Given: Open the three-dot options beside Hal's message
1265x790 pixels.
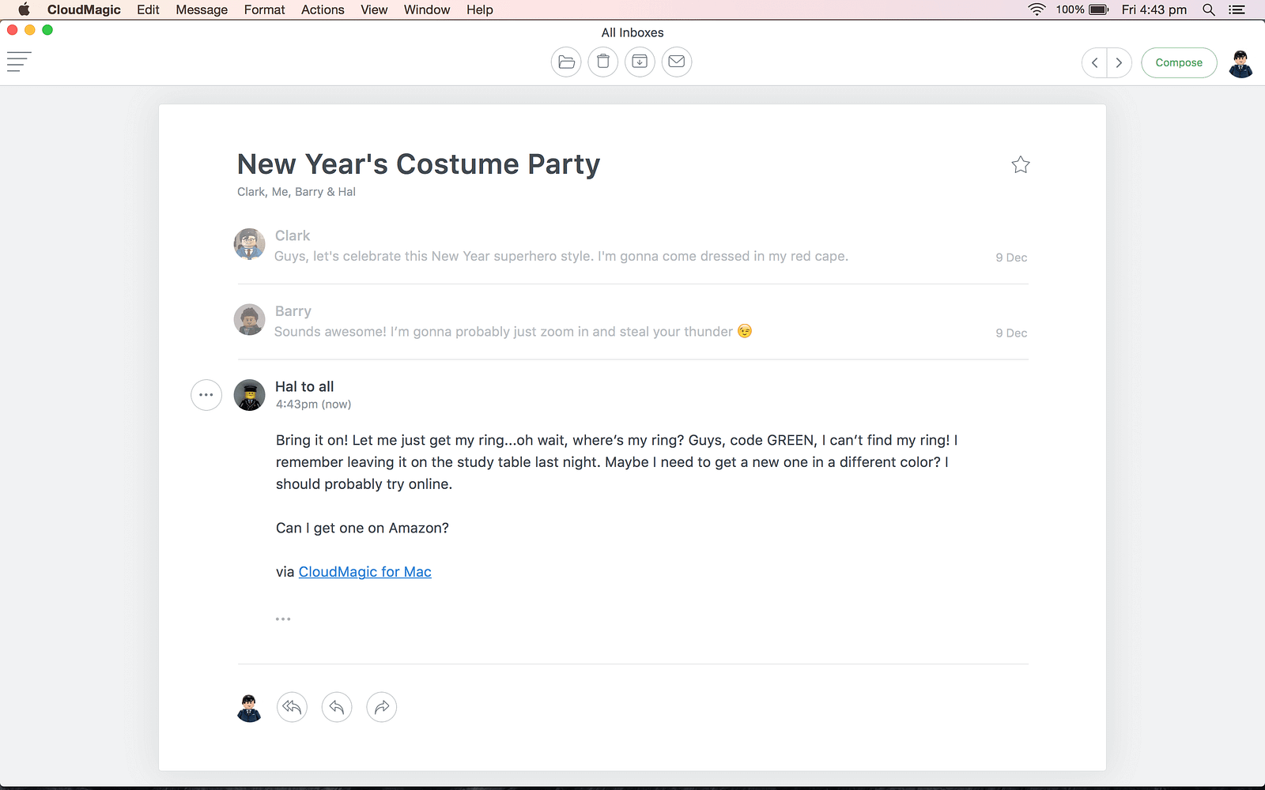Looking at the screenshot, I should coord(206,395).
